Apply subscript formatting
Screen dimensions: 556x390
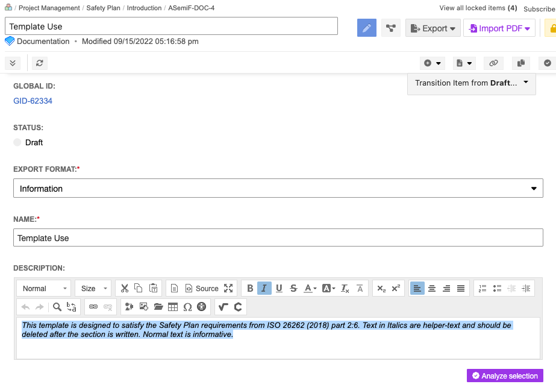(x=381, y=289)
